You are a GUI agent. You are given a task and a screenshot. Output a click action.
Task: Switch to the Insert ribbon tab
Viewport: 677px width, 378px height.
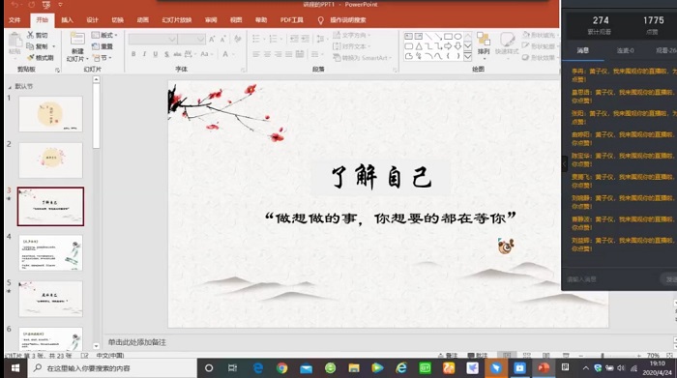pos(67,20)
